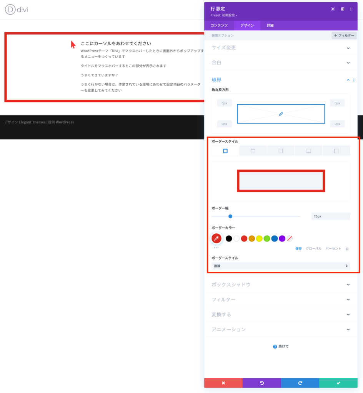
Task: Select the all-sides border style option
Action: [225, 151]
